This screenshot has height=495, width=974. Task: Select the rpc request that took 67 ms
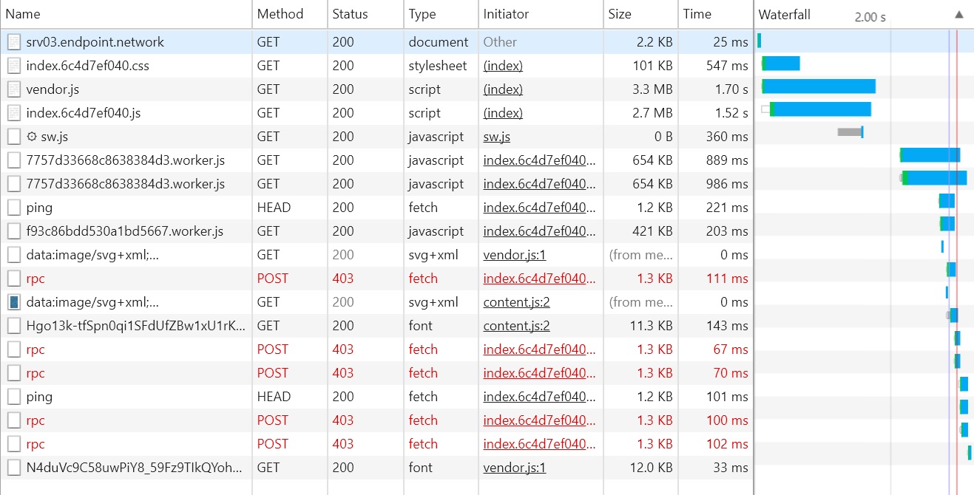click(35, 349)
